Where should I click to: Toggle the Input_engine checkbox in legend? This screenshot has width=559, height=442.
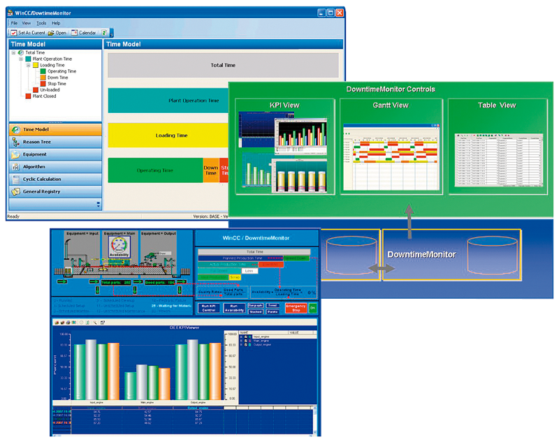tap(246, 337)
